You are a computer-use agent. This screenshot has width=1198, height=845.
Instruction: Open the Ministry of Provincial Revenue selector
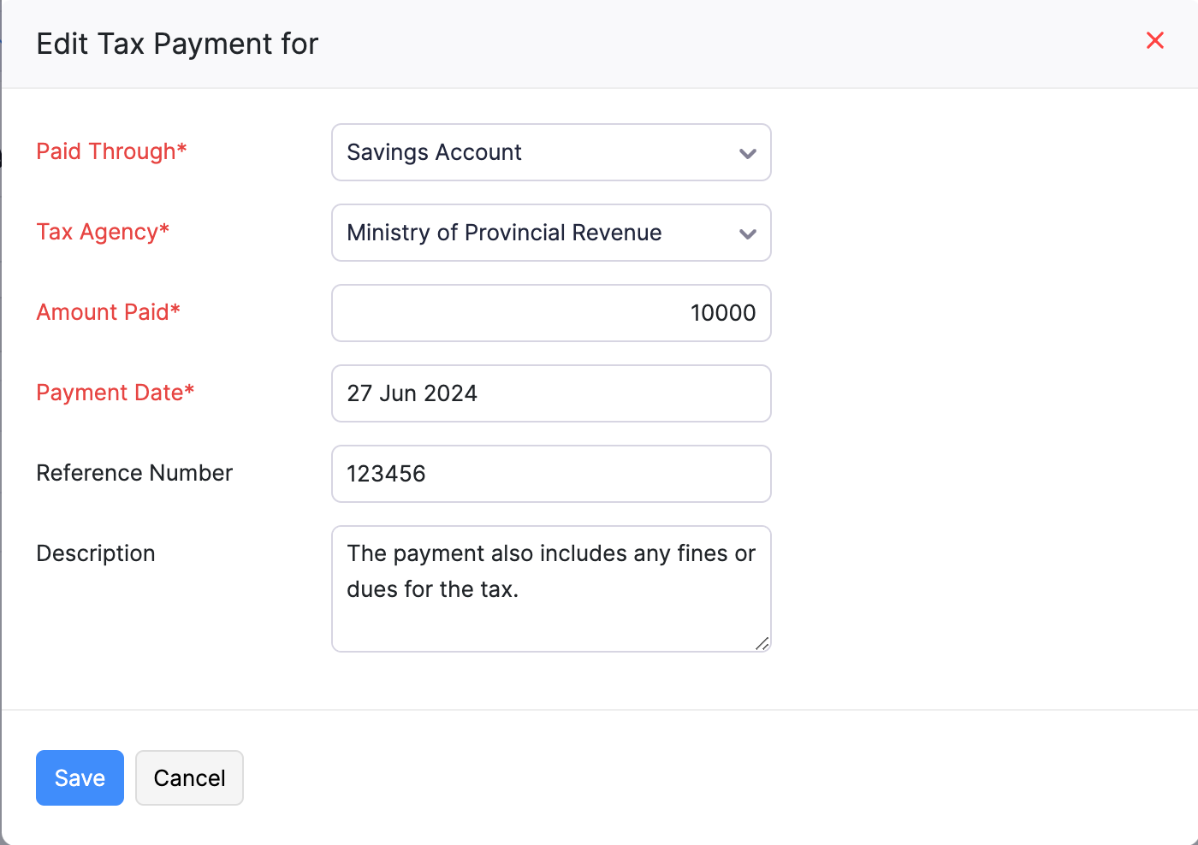click(551, 233)
